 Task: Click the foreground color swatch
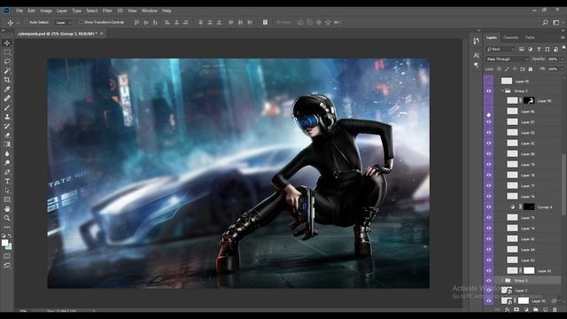click(4, 243)
